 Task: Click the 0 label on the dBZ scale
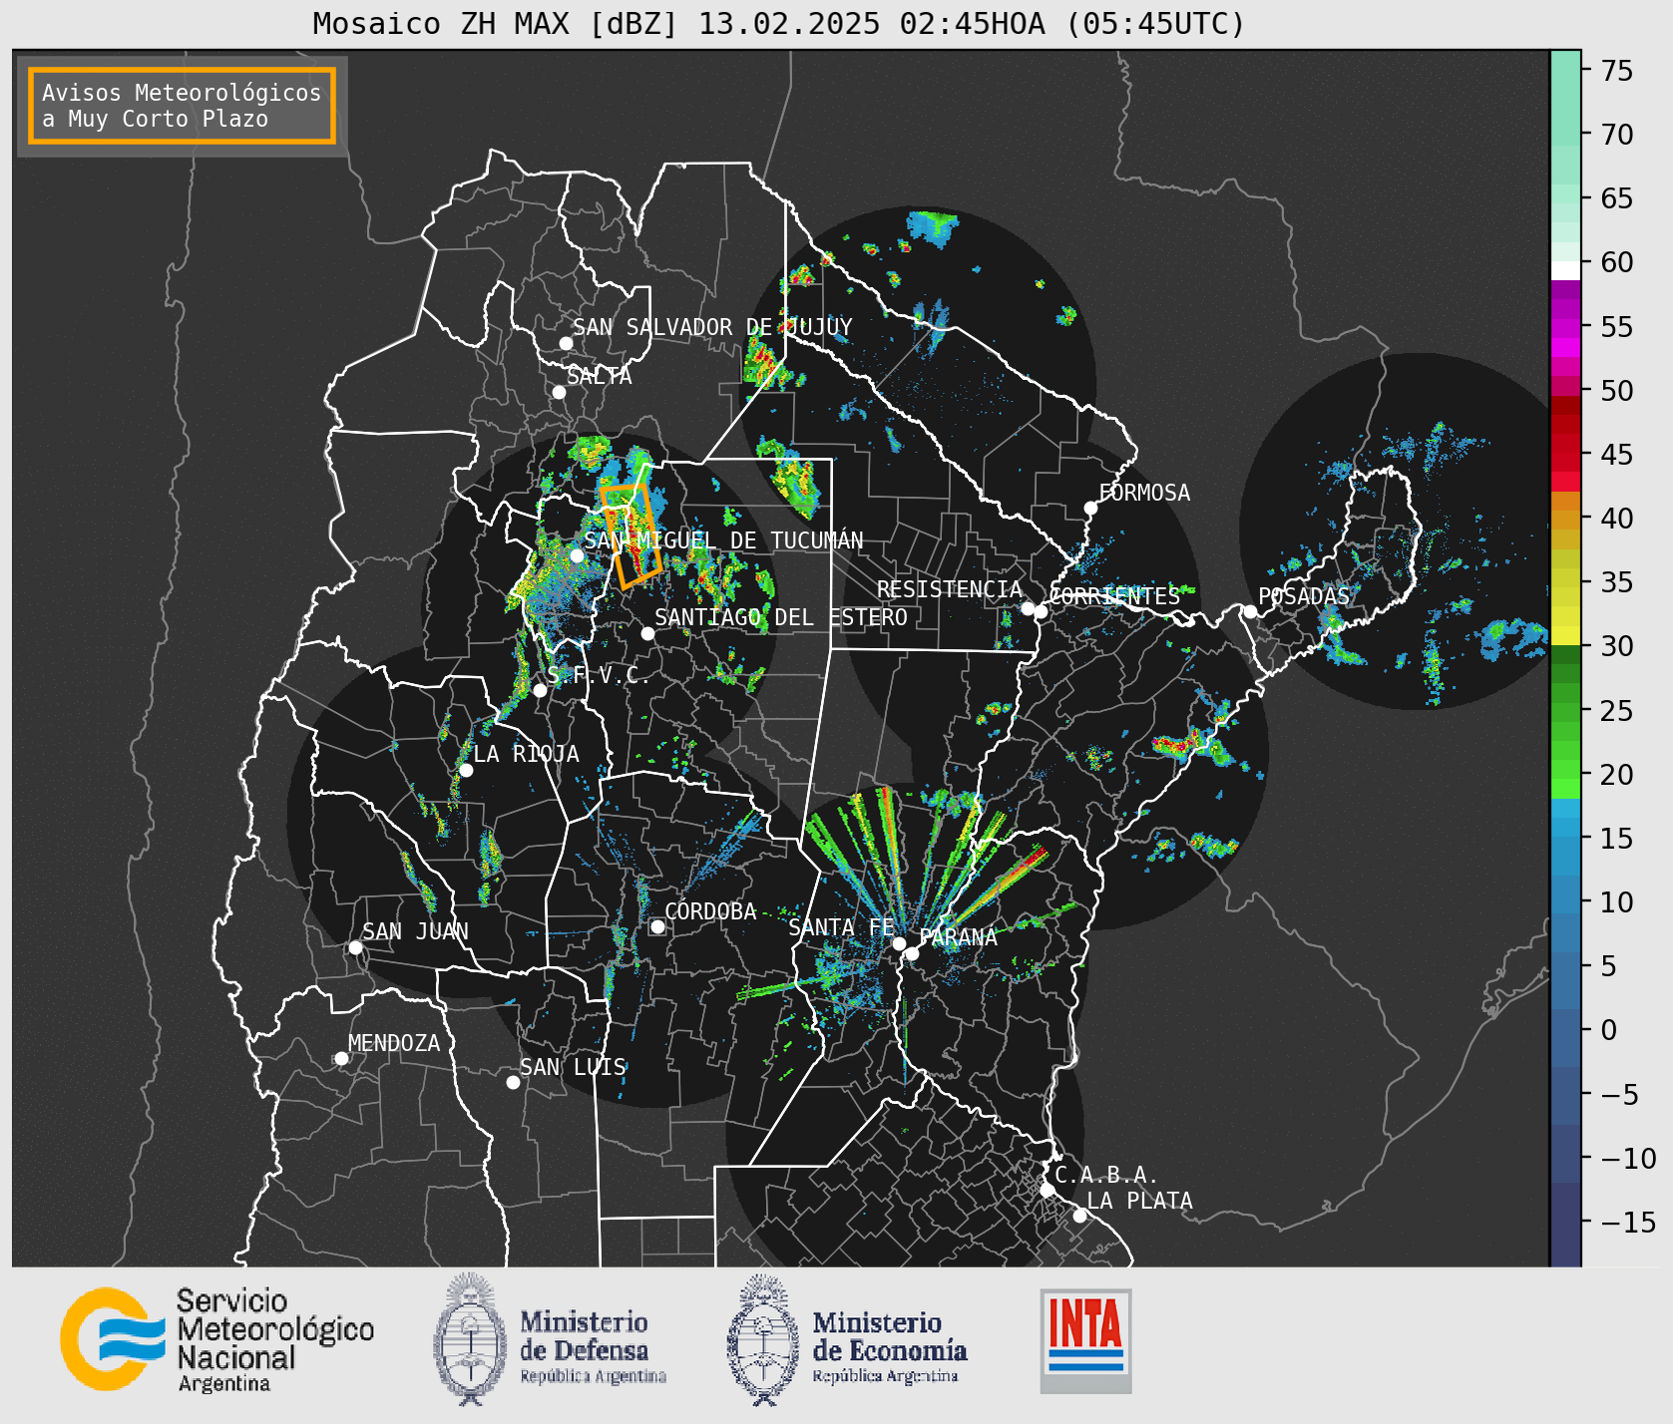click(x=1609, y=1030)
